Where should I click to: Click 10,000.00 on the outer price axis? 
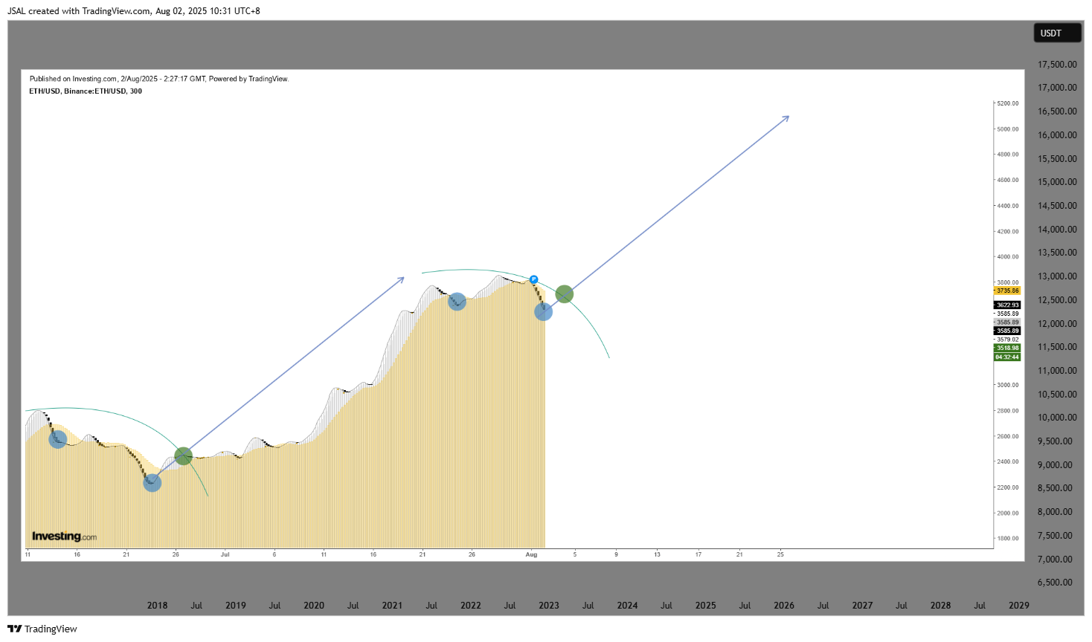(1057, 418)
